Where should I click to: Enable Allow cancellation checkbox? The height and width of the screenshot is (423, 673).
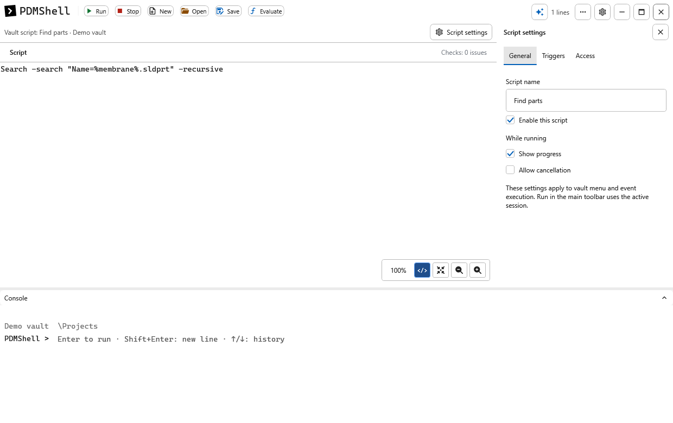coord(510,170)
